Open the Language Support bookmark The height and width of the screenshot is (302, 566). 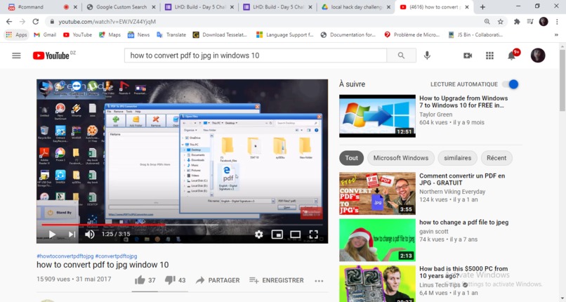tap(284, 34)
